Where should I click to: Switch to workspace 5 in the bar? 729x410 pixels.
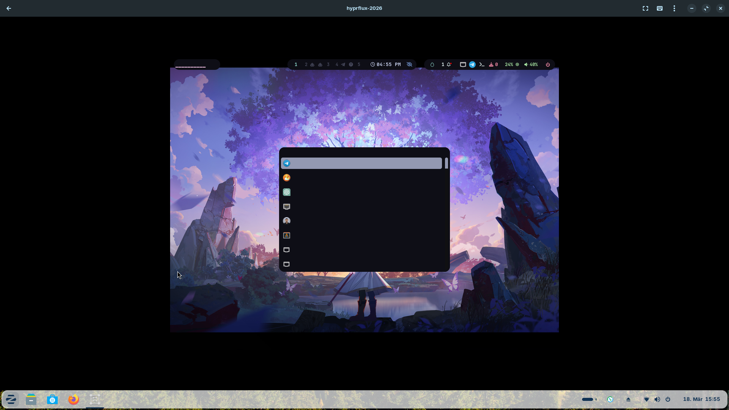[x=359, y=65]
